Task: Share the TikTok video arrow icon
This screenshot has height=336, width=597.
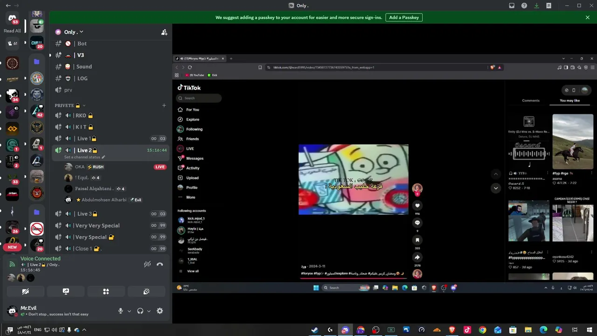Action: [417, 257]
